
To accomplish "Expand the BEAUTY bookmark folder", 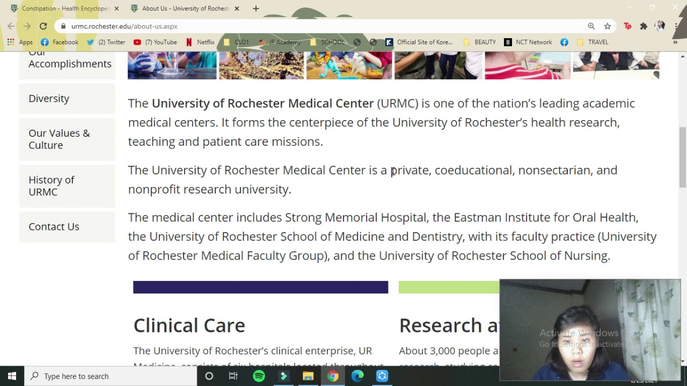I will (x=479, y=42).
